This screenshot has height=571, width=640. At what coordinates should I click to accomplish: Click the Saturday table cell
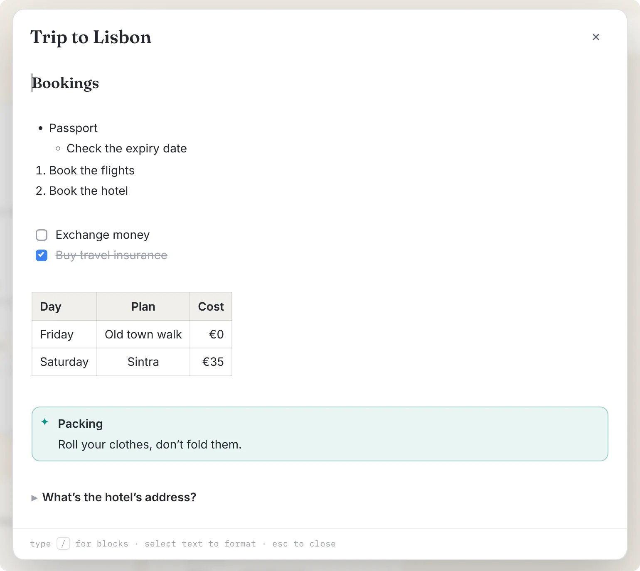tap(64, 362)
